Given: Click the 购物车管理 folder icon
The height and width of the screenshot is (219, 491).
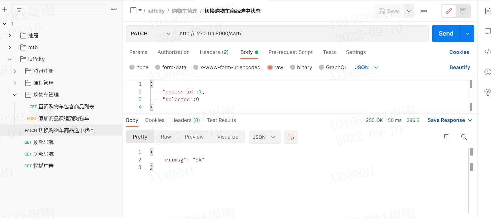Looking at the screenshot, I should pos(28,95).
